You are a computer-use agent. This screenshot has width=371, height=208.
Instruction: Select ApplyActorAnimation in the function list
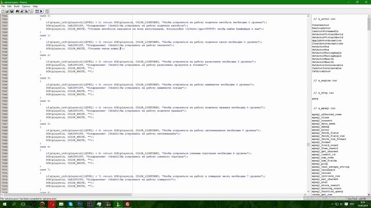tap(326, 40)
